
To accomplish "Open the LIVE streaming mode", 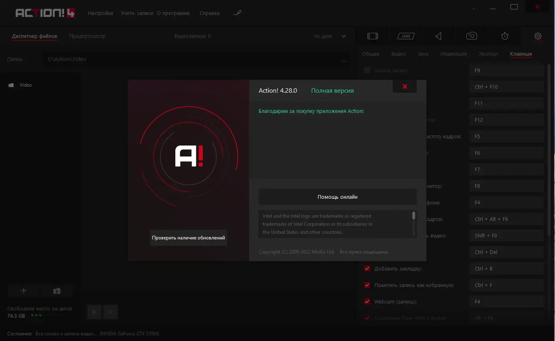I will point(406,36).
